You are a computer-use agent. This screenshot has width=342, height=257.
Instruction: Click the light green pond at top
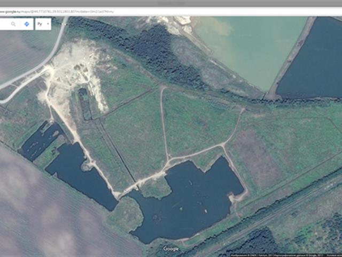[x=246, y=46]
